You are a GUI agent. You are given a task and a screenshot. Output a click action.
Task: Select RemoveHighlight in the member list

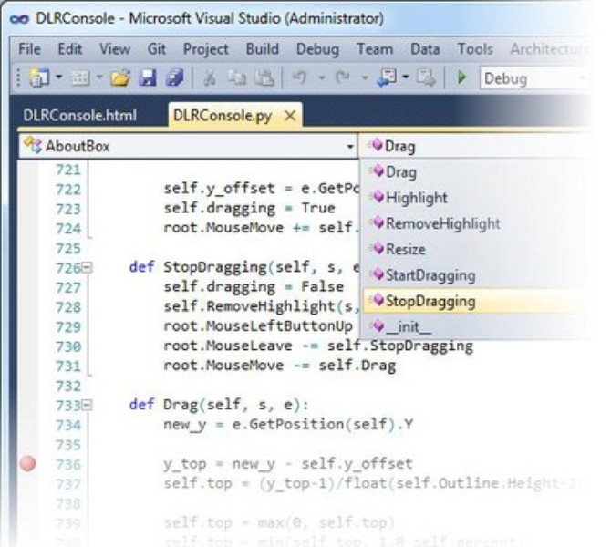pyautogui.click(x=477, y=223)
